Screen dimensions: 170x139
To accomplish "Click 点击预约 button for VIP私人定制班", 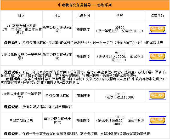I will tap(157, 96).
